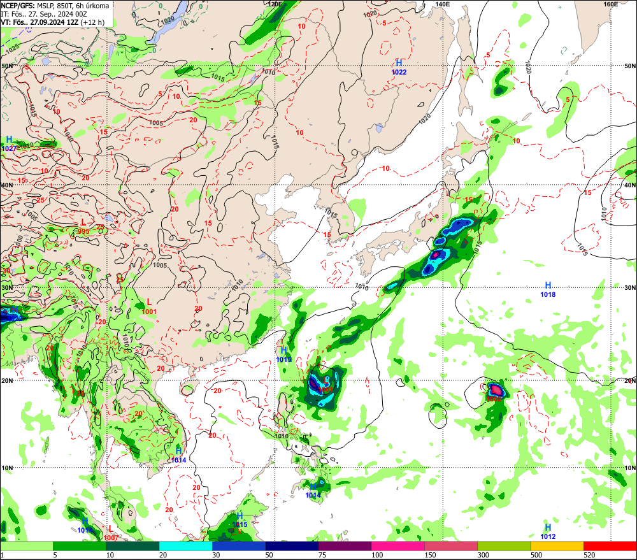
Task: Pick the orange 500–520 mm legend swatch
Action: coord(557,546)
